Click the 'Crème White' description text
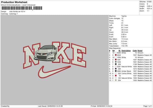The image size is (153, 108). (126, 74)
